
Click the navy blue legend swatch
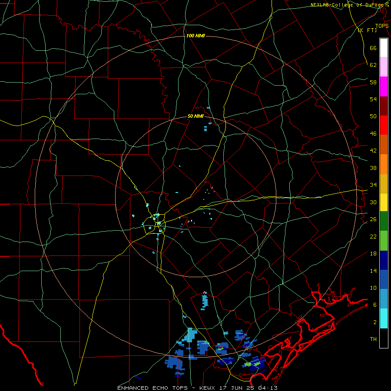click(384, 260)
